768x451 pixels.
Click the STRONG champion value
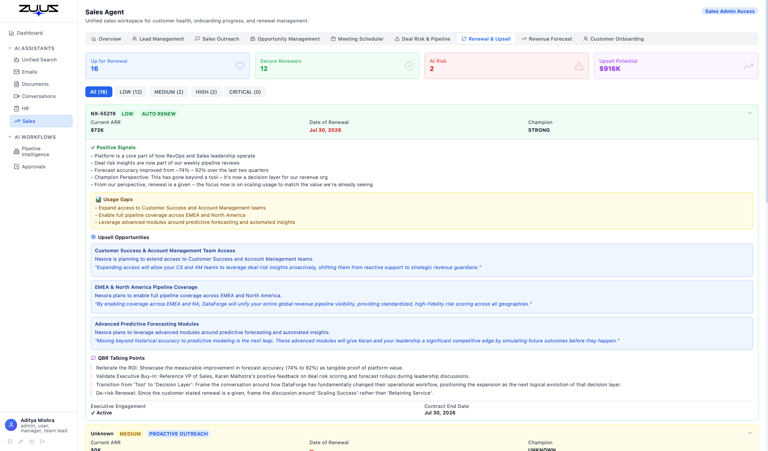click(539, 130)
